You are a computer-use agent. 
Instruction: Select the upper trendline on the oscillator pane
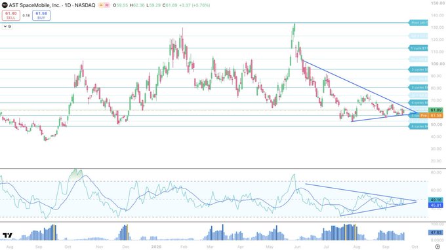(361, 192)
